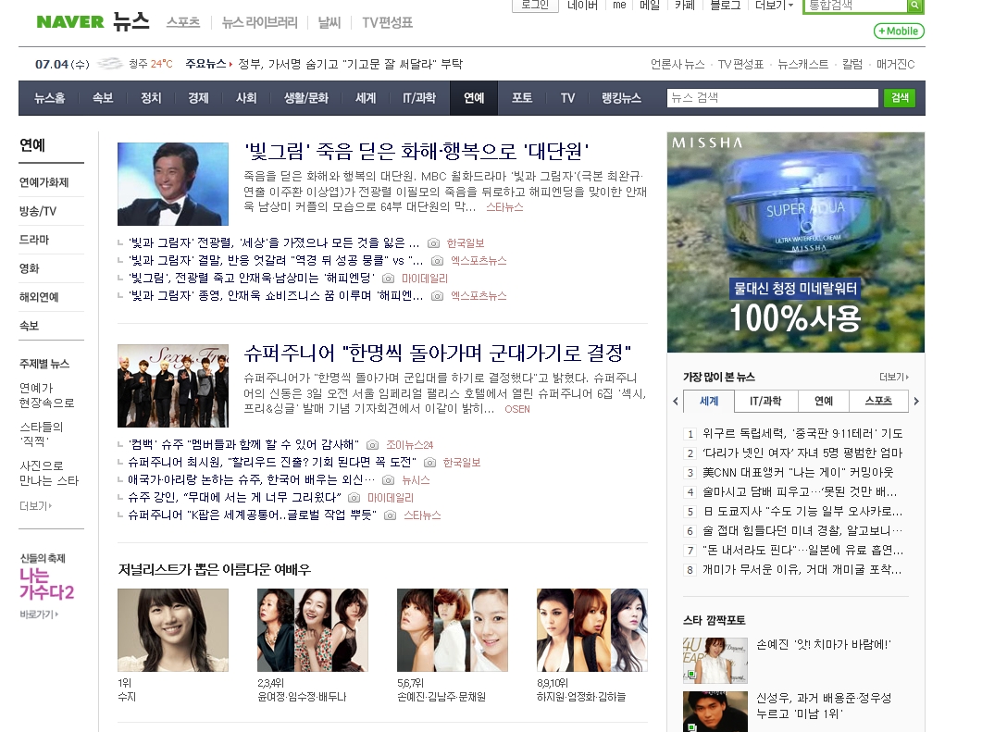Open 생활/문화 section in navigation bar
Viewport: 1007px width, 732px height.
[x=306, y=98]
